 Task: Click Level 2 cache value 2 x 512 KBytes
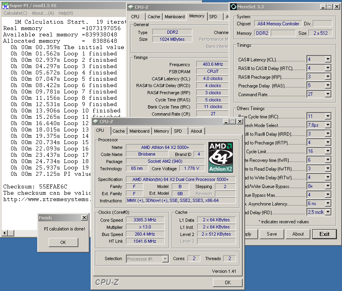(x=217, y=234)
